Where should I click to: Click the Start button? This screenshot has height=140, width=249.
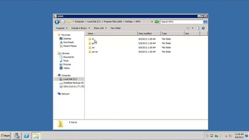click(x=5, y=136)
